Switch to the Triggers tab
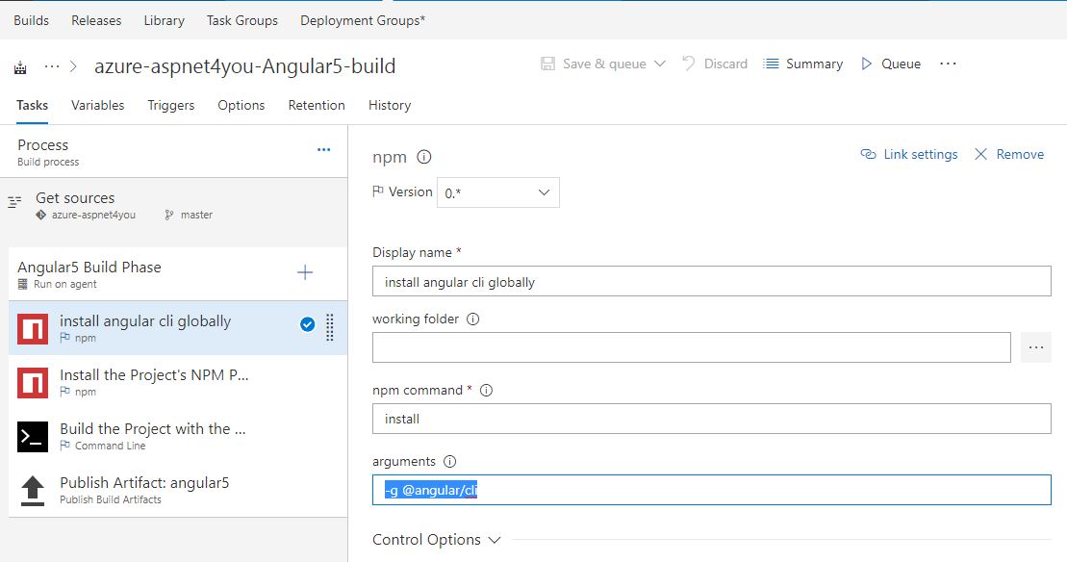This screenshot has height=562, width=1067. point(171,106)
